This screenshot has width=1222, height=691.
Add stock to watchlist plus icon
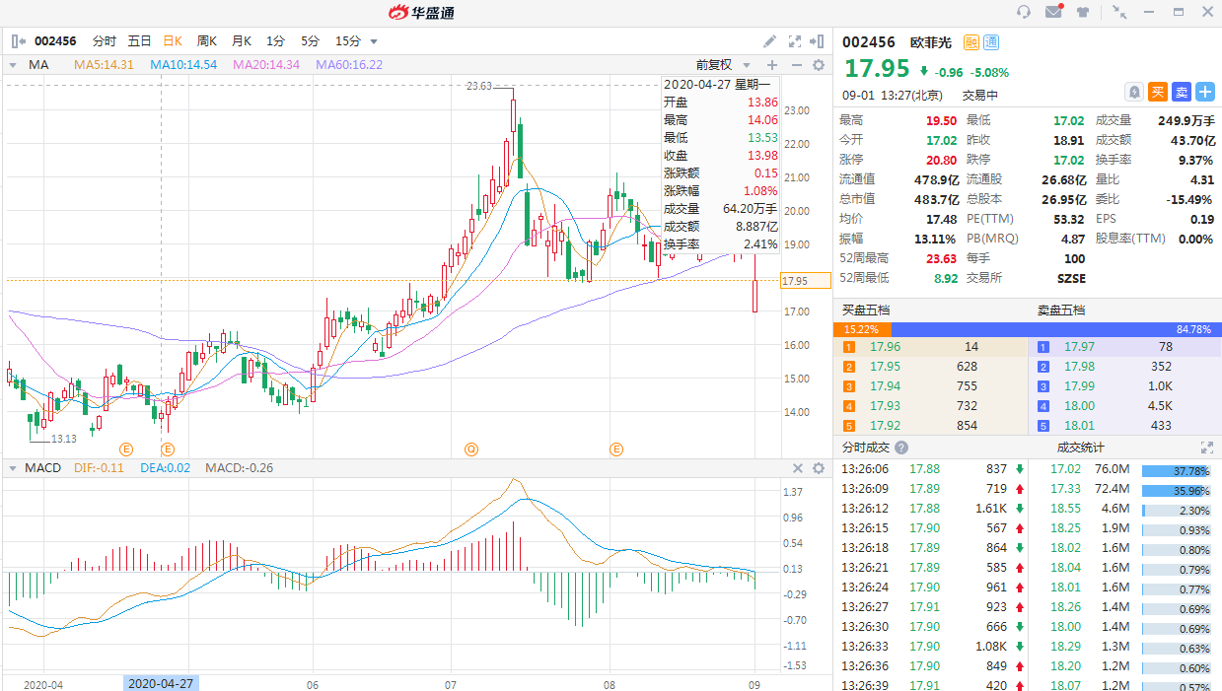point(1205,92)
